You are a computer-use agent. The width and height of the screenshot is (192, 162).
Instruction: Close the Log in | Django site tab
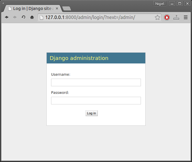(x=57, y=8)
